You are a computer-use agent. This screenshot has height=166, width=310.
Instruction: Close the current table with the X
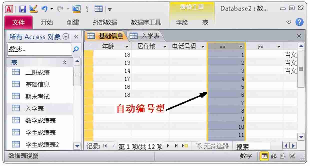[299, 36]
